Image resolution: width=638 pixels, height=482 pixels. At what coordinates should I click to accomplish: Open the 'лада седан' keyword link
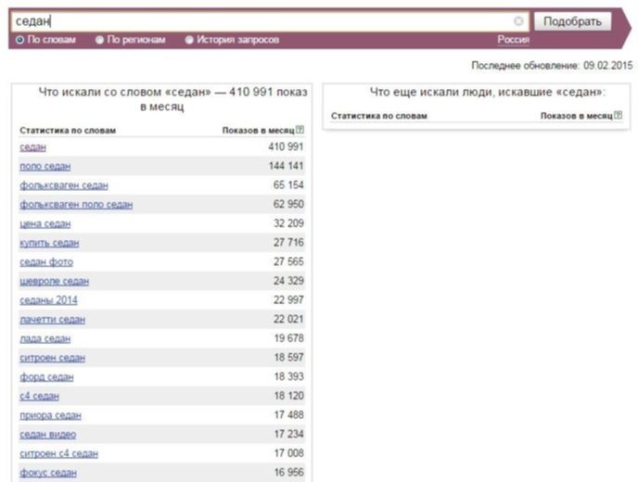[45, 338]
